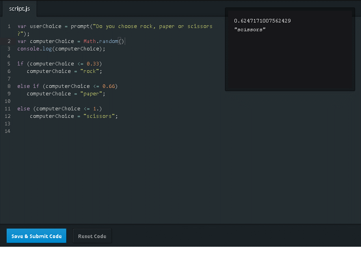Click the "rock" string on line 6
Viewport: 361px width, 270px height.
click(x=89, y=71)
